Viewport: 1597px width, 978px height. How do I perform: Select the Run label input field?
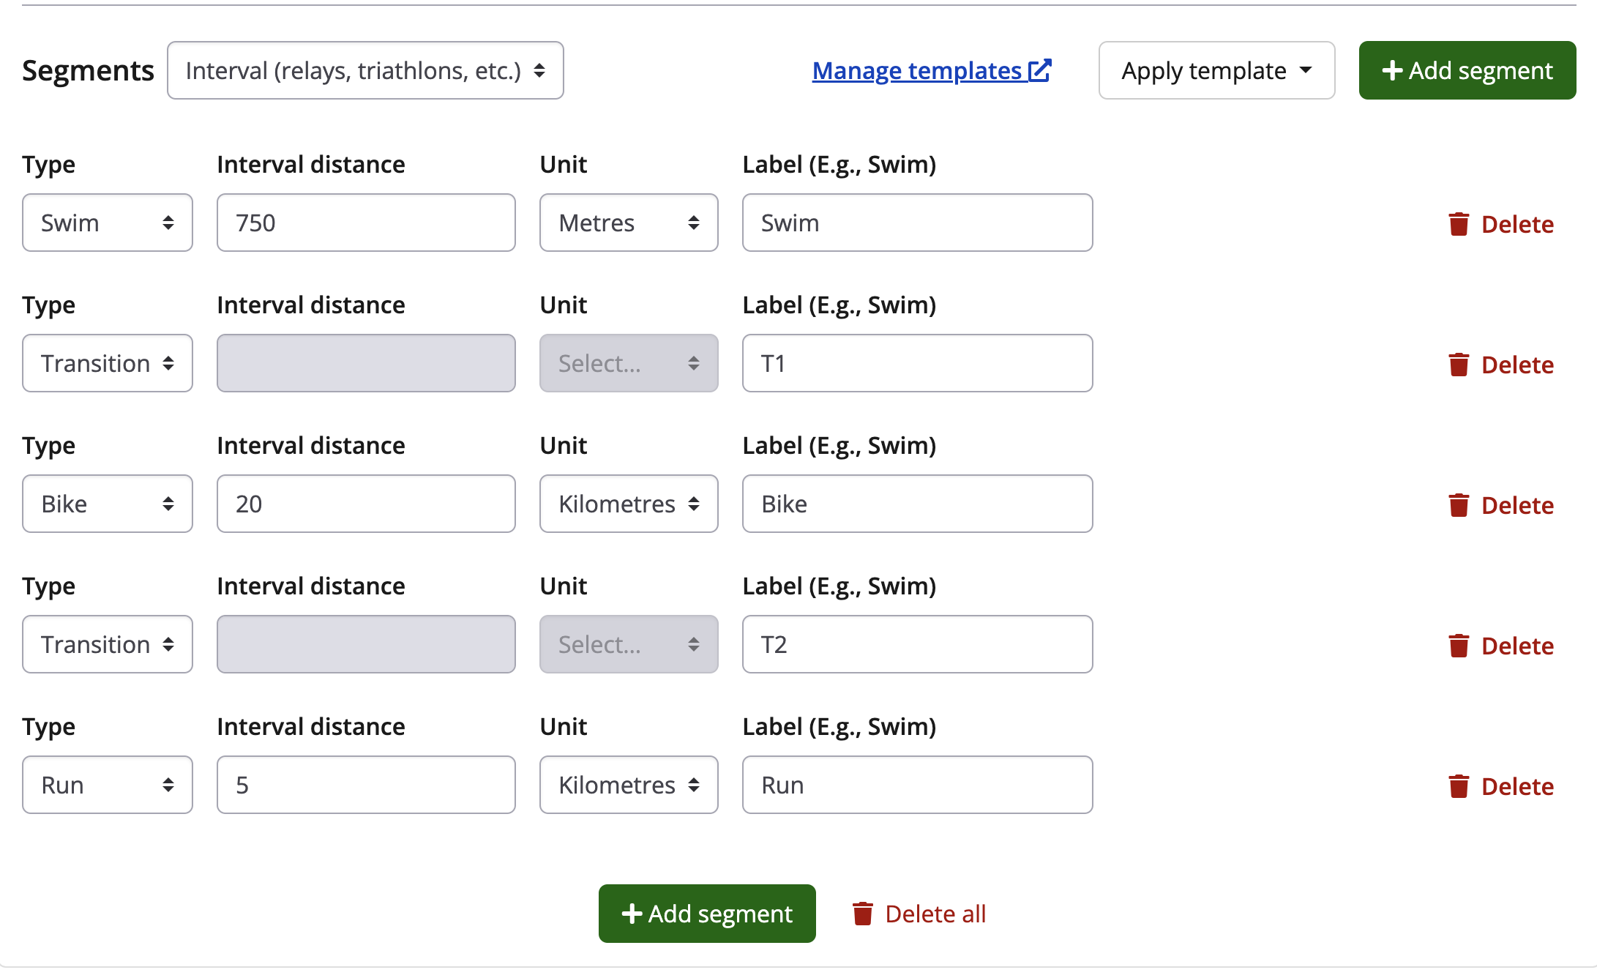pyautogui.click(x=917, y=785)
